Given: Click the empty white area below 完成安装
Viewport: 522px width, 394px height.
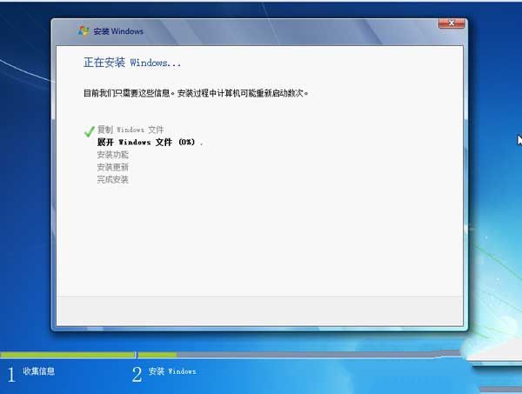Looking at the screenshot, I should (261, 235).
